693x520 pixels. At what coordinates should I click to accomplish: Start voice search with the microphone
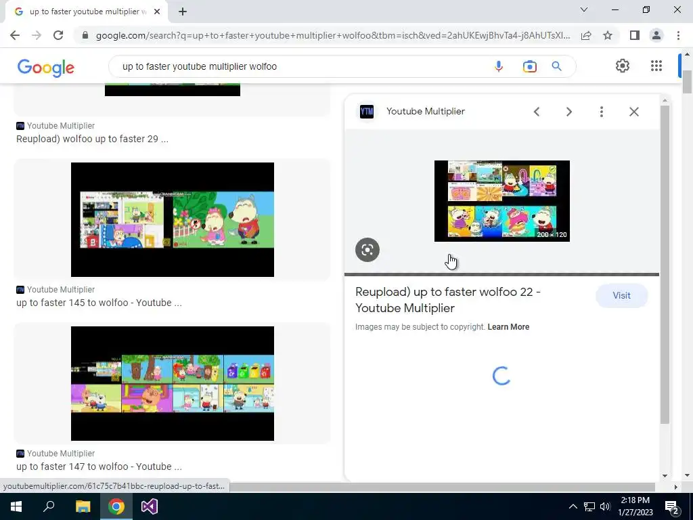(x=499, y=67)
